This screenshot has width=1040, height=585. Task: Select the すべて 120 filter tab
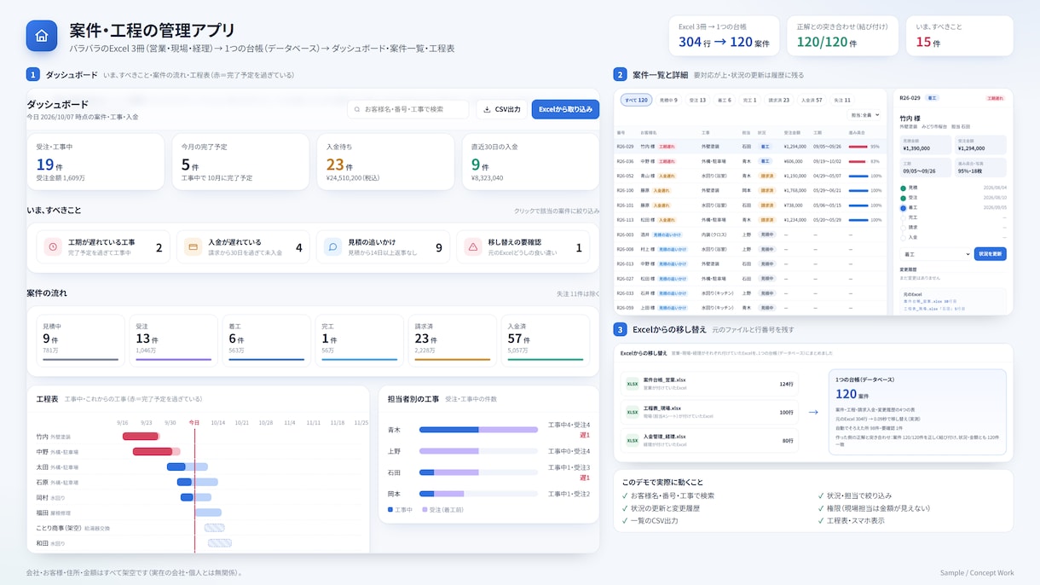point(636,100)
